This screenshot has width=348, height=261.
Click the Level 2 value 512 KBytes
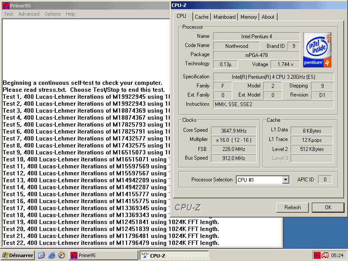tap(312, 149)
